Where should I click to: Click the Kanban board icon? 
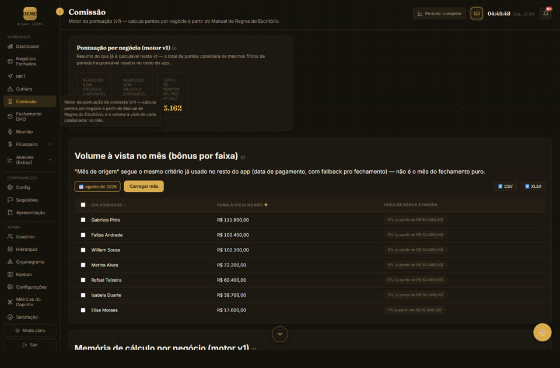click(x=10, y=275)
